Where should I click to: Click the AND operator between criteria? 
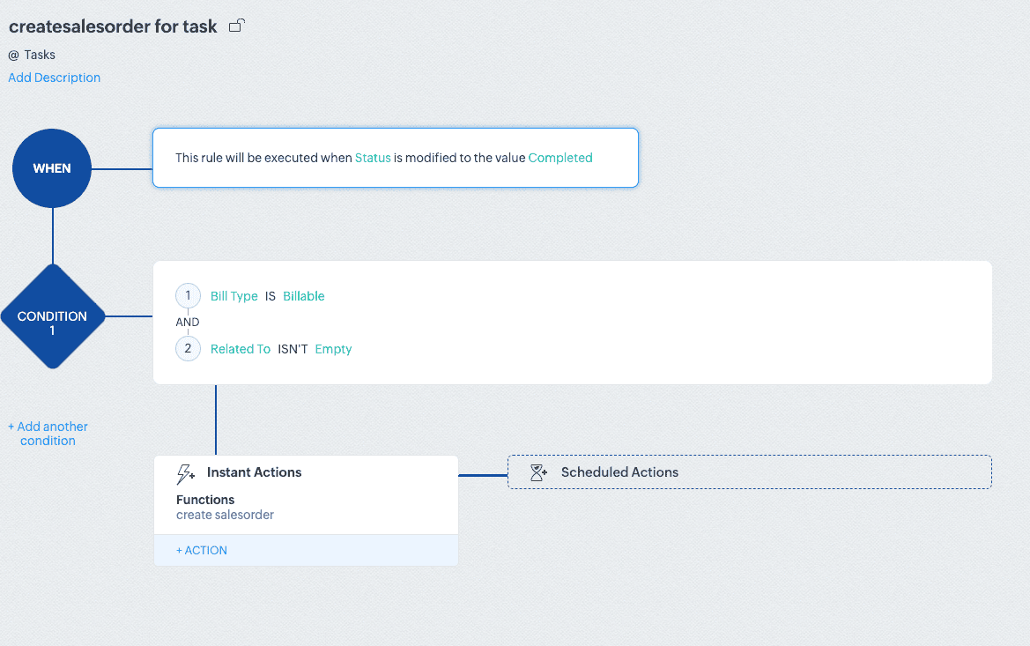[188, 323]
